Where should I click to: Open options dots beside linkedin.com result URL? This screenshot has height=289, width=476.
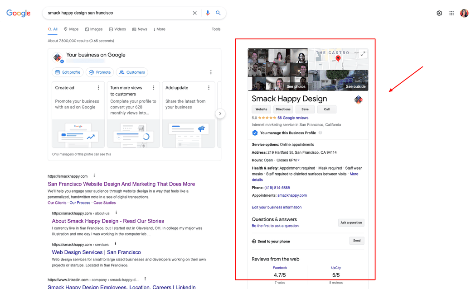(145, 279)
